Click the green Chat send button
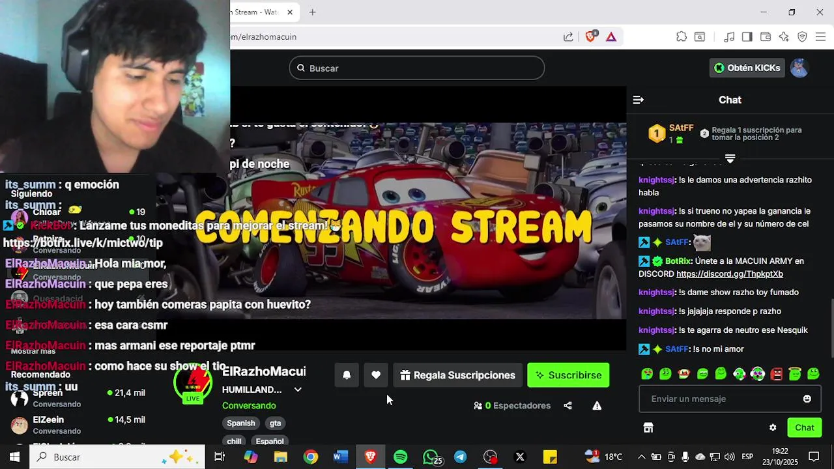834x469 pixels. 804,428
